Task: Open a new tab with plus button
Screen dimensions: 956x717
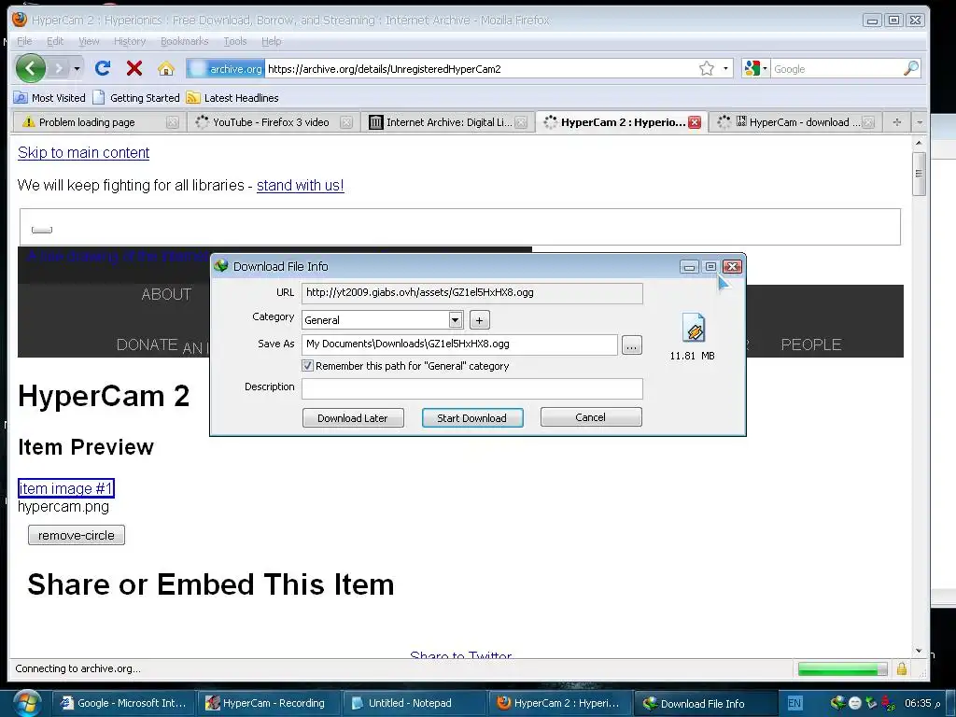Action: [896, 122]
